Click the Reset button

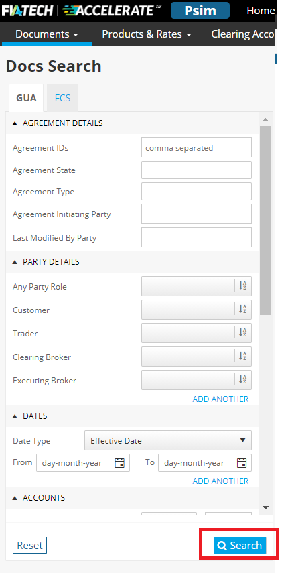(x=30, y=546)
